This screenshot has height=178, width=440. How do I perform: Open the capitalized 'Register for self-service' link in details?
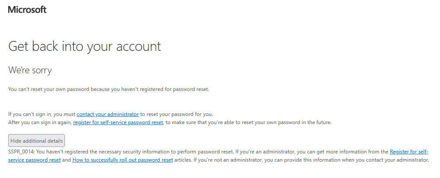coord(409,152)
